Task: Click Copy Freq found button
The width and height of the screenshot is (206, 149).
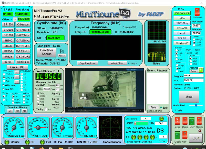Action: pyautogui.click(x=87, y=63)
